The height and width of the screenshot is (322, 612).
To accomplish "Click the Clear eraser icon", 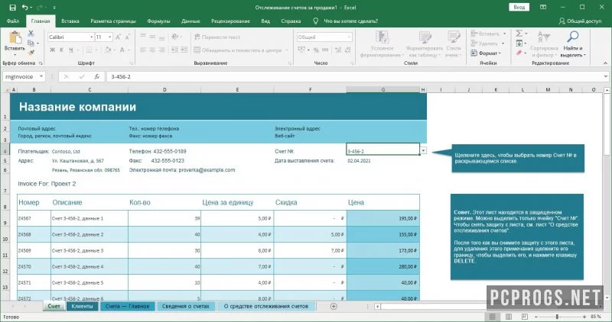I will (x=519, y=53).
